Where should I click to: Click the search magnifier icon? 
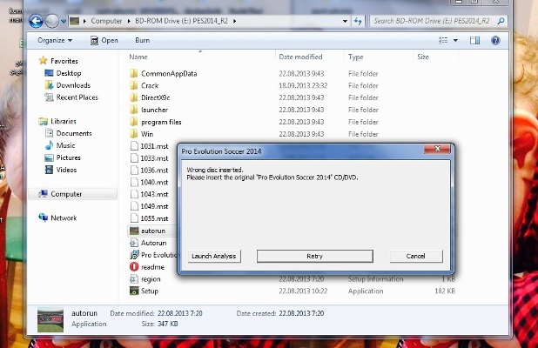(501, 21)
